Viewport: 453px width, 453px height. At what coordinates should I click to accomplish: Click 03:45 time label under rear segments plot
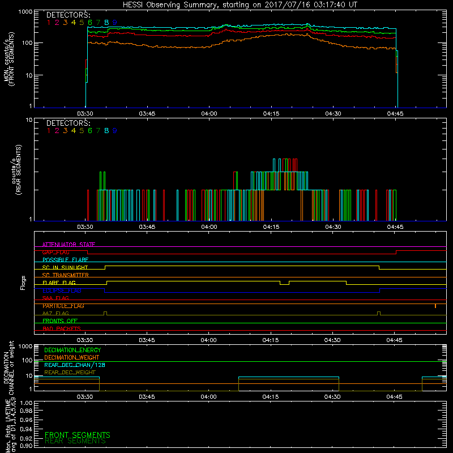(x=147, y=227)
